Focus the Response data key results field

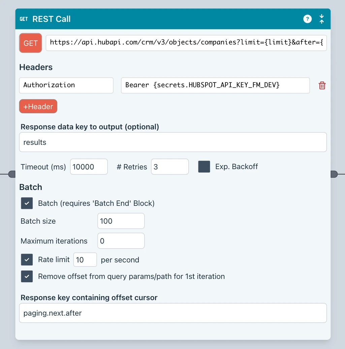click(172, 142)
